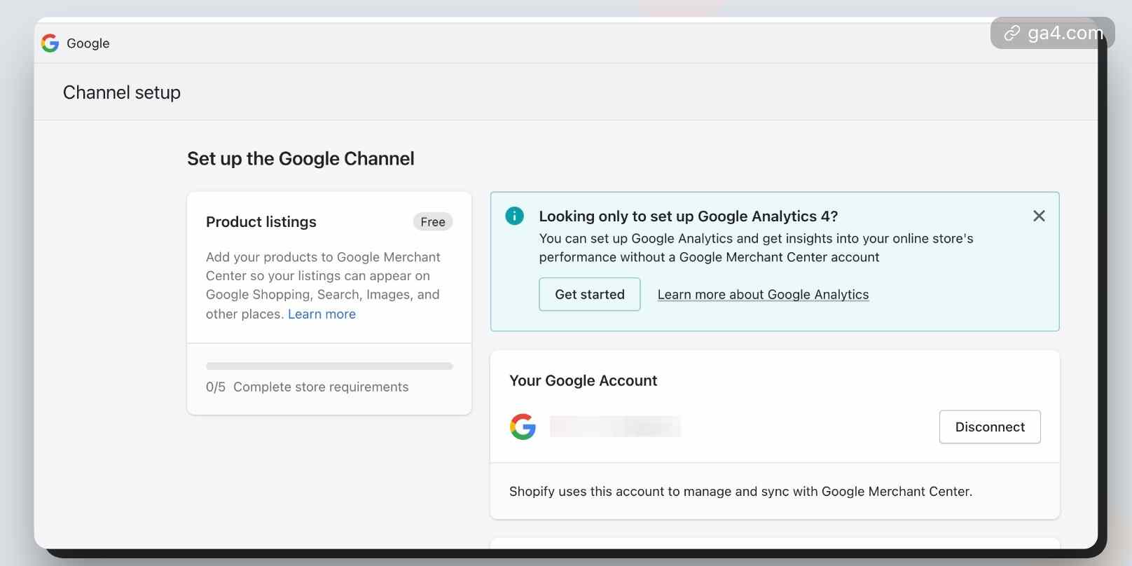Click the Your Google Account heading
Image resolution: width=1132 pixels, height=566 pixels.
(x=583, y=380)
